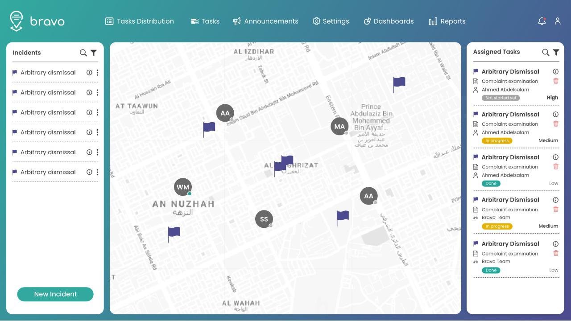Filter the Assigned Tasks list
Screen dimensions: 571x321
pyautogui.click(x=556, y=52)
